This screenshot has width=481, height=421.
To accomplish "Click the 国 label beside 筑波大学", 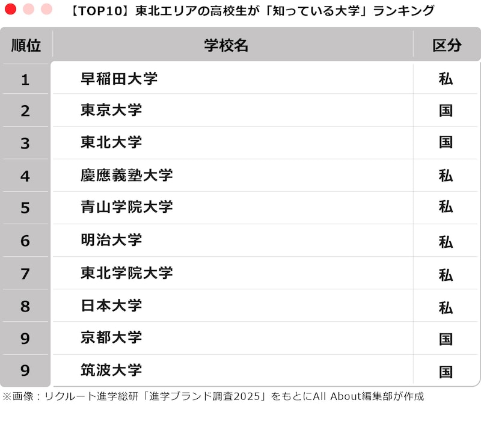I will pos(446,371).
